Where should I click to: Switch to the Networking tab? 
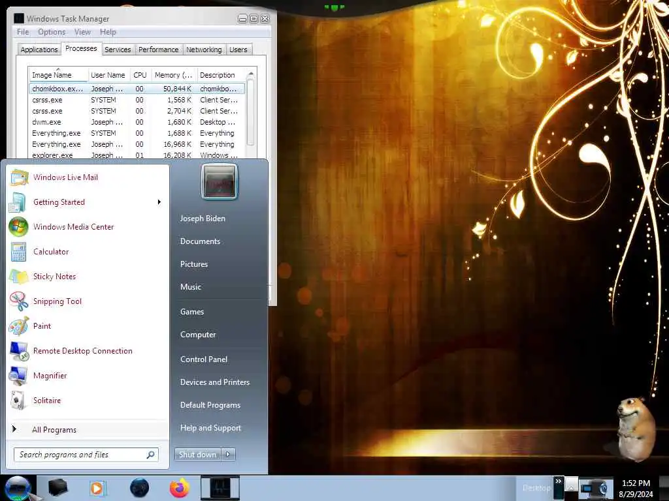click(x=204, y=50)
